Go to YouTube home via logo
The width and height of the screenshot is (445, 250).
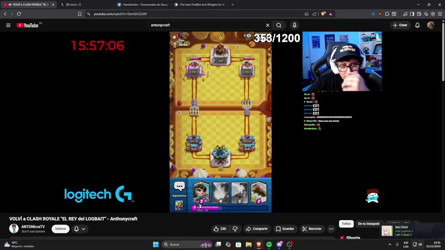27,25
